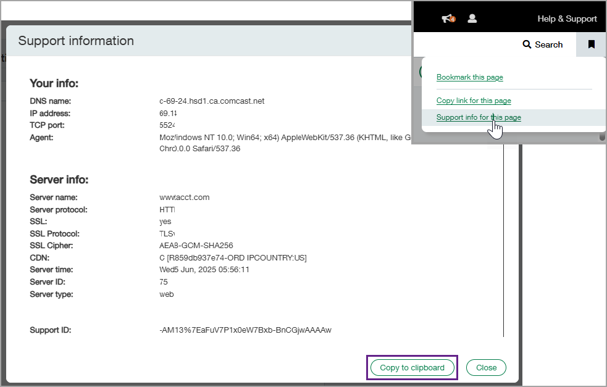607x387 pixels.
Task: Click the SSL Cipher value
Action: [196, 246]
